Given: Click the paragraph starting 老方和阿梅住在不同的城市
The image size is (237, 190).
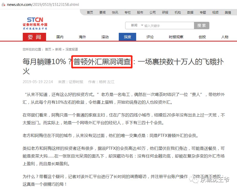Looking at the screenshot, I should [x=111, y=135].
